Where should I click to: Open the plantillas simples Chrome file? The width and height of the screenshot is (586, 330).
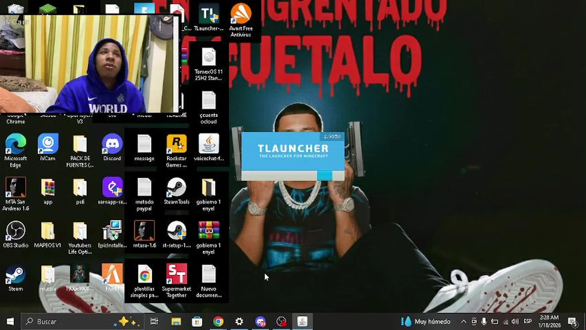click(144, 281)
